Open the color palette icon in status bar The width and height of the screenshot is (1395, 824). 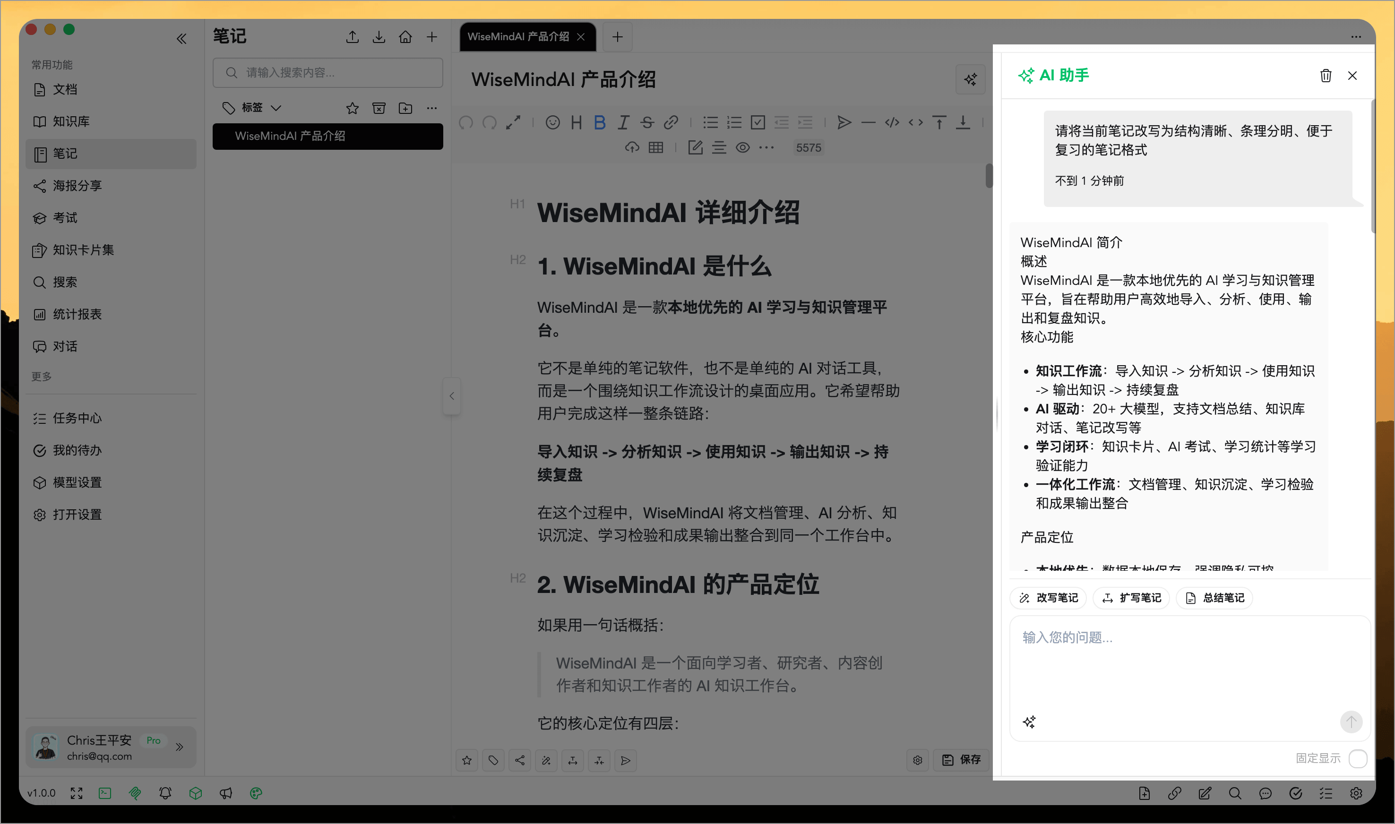tap(256, 793)
